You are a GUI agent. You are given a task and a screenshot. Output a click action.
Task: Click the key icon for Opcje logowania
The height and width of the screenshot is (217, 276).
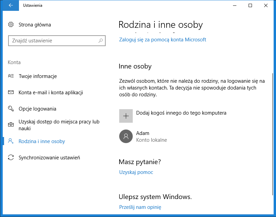click(11, 109)
